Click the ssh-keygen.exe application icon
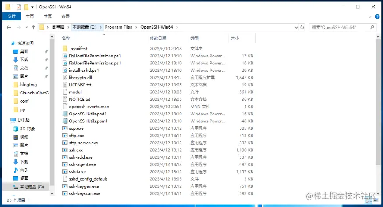383x207 pixels. 65,186
